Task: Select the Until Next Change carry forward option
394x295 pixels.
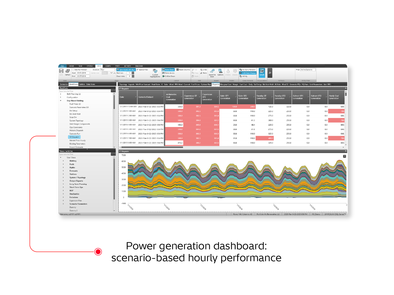Action: click(248, 73)
